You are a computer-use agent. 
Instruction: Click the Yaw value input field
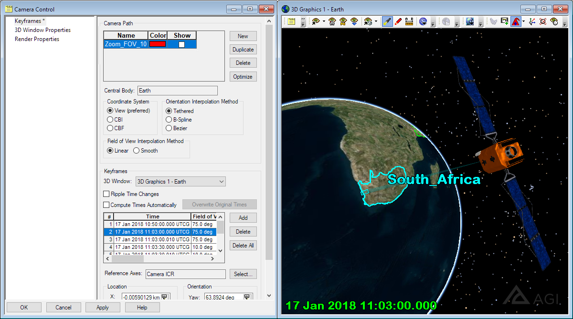223,297
